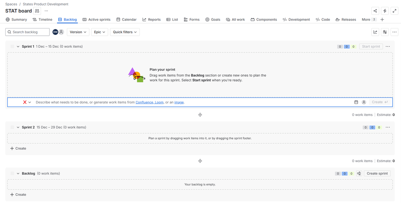Select the Backlog tab
This screenshot has width=401, height=203.
(67, 19)
